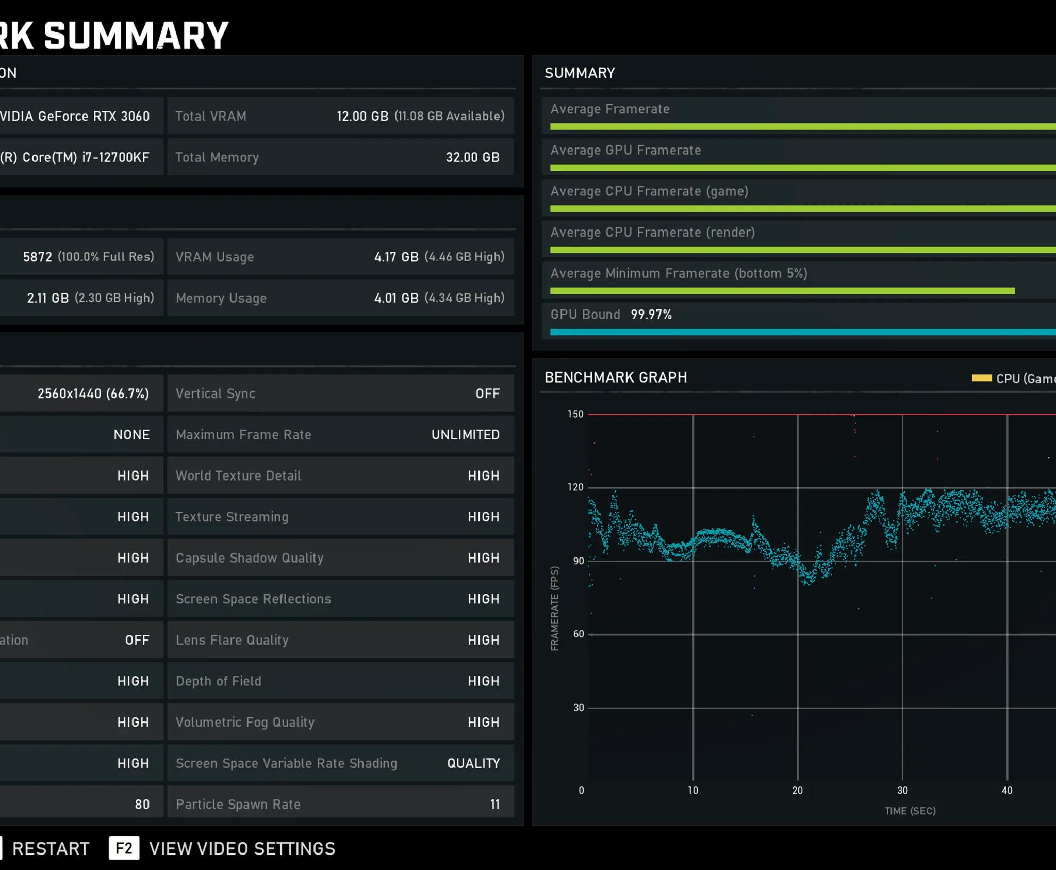Click the "QUALITY" value
This screenshot has height=870, width=1056.
coord(473,764)
